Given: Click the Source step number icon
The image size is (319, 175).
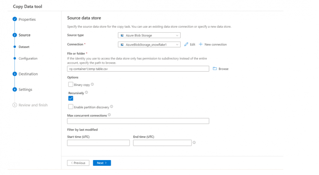Looking at the screenshot, I should tap(15, 35).
